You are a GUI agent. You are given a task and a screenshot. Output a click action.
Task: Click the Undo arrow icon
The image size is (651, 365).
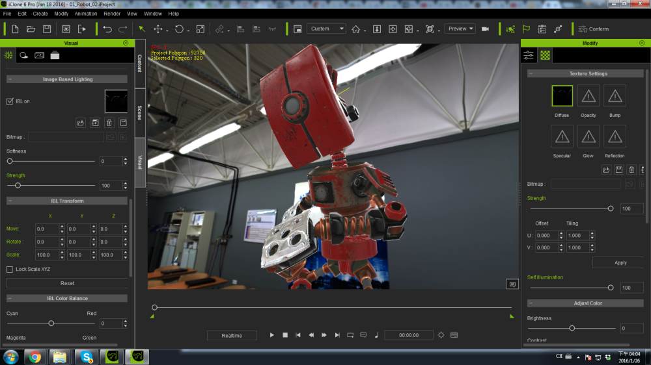pos(107,29)
